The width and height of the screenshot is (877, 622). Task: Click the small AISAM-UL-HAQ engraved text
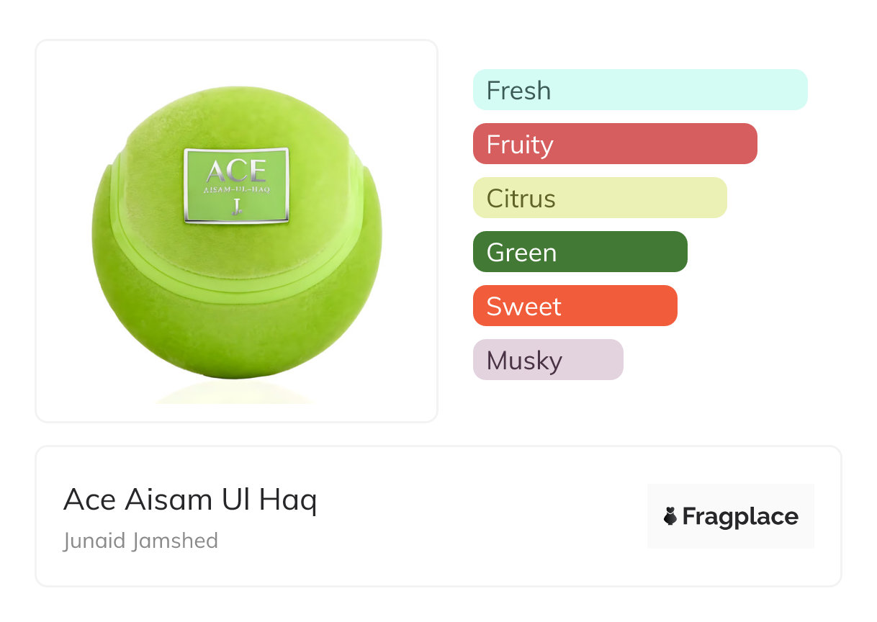(x=236, y=190)
